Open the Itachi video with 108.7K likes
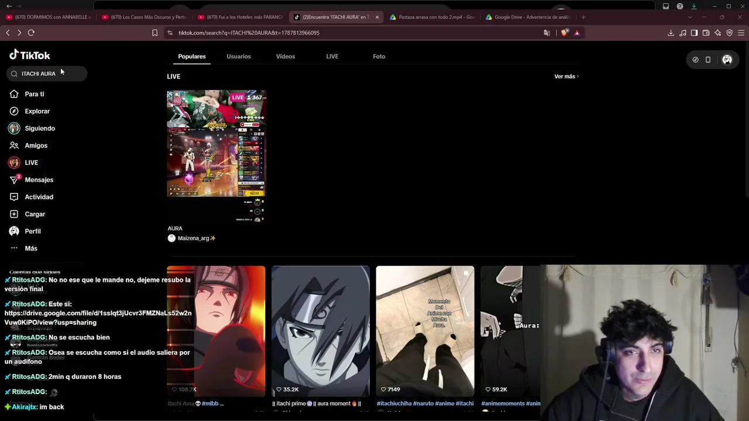The image size is (749, 421). 216,332
